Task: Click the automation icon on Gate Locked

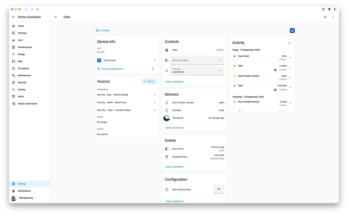Action: tap(275, 70)
